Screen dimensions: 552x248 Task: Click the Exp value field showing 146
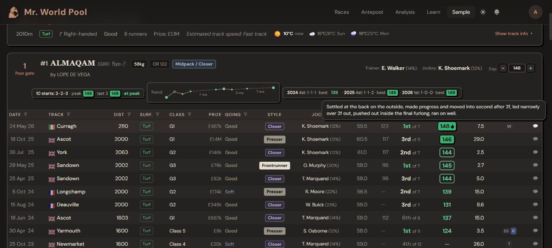pos(517,68)
